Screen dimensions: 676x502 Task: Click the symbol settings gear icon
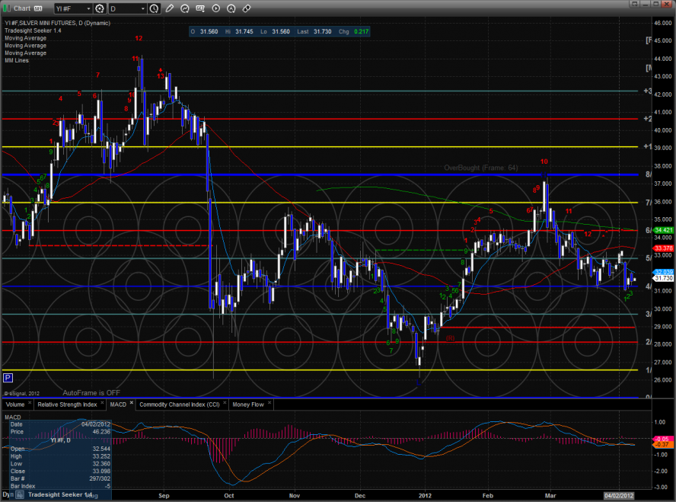point(99,8)
